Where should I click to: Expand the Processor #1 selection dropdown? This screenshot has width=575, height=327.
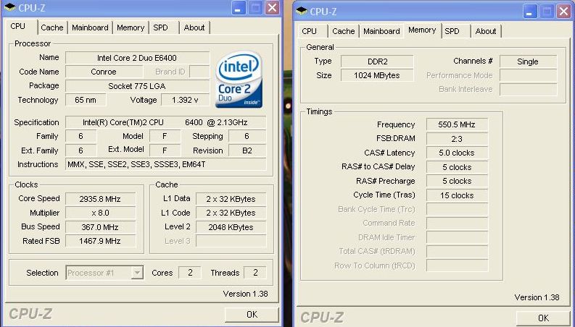137,273
